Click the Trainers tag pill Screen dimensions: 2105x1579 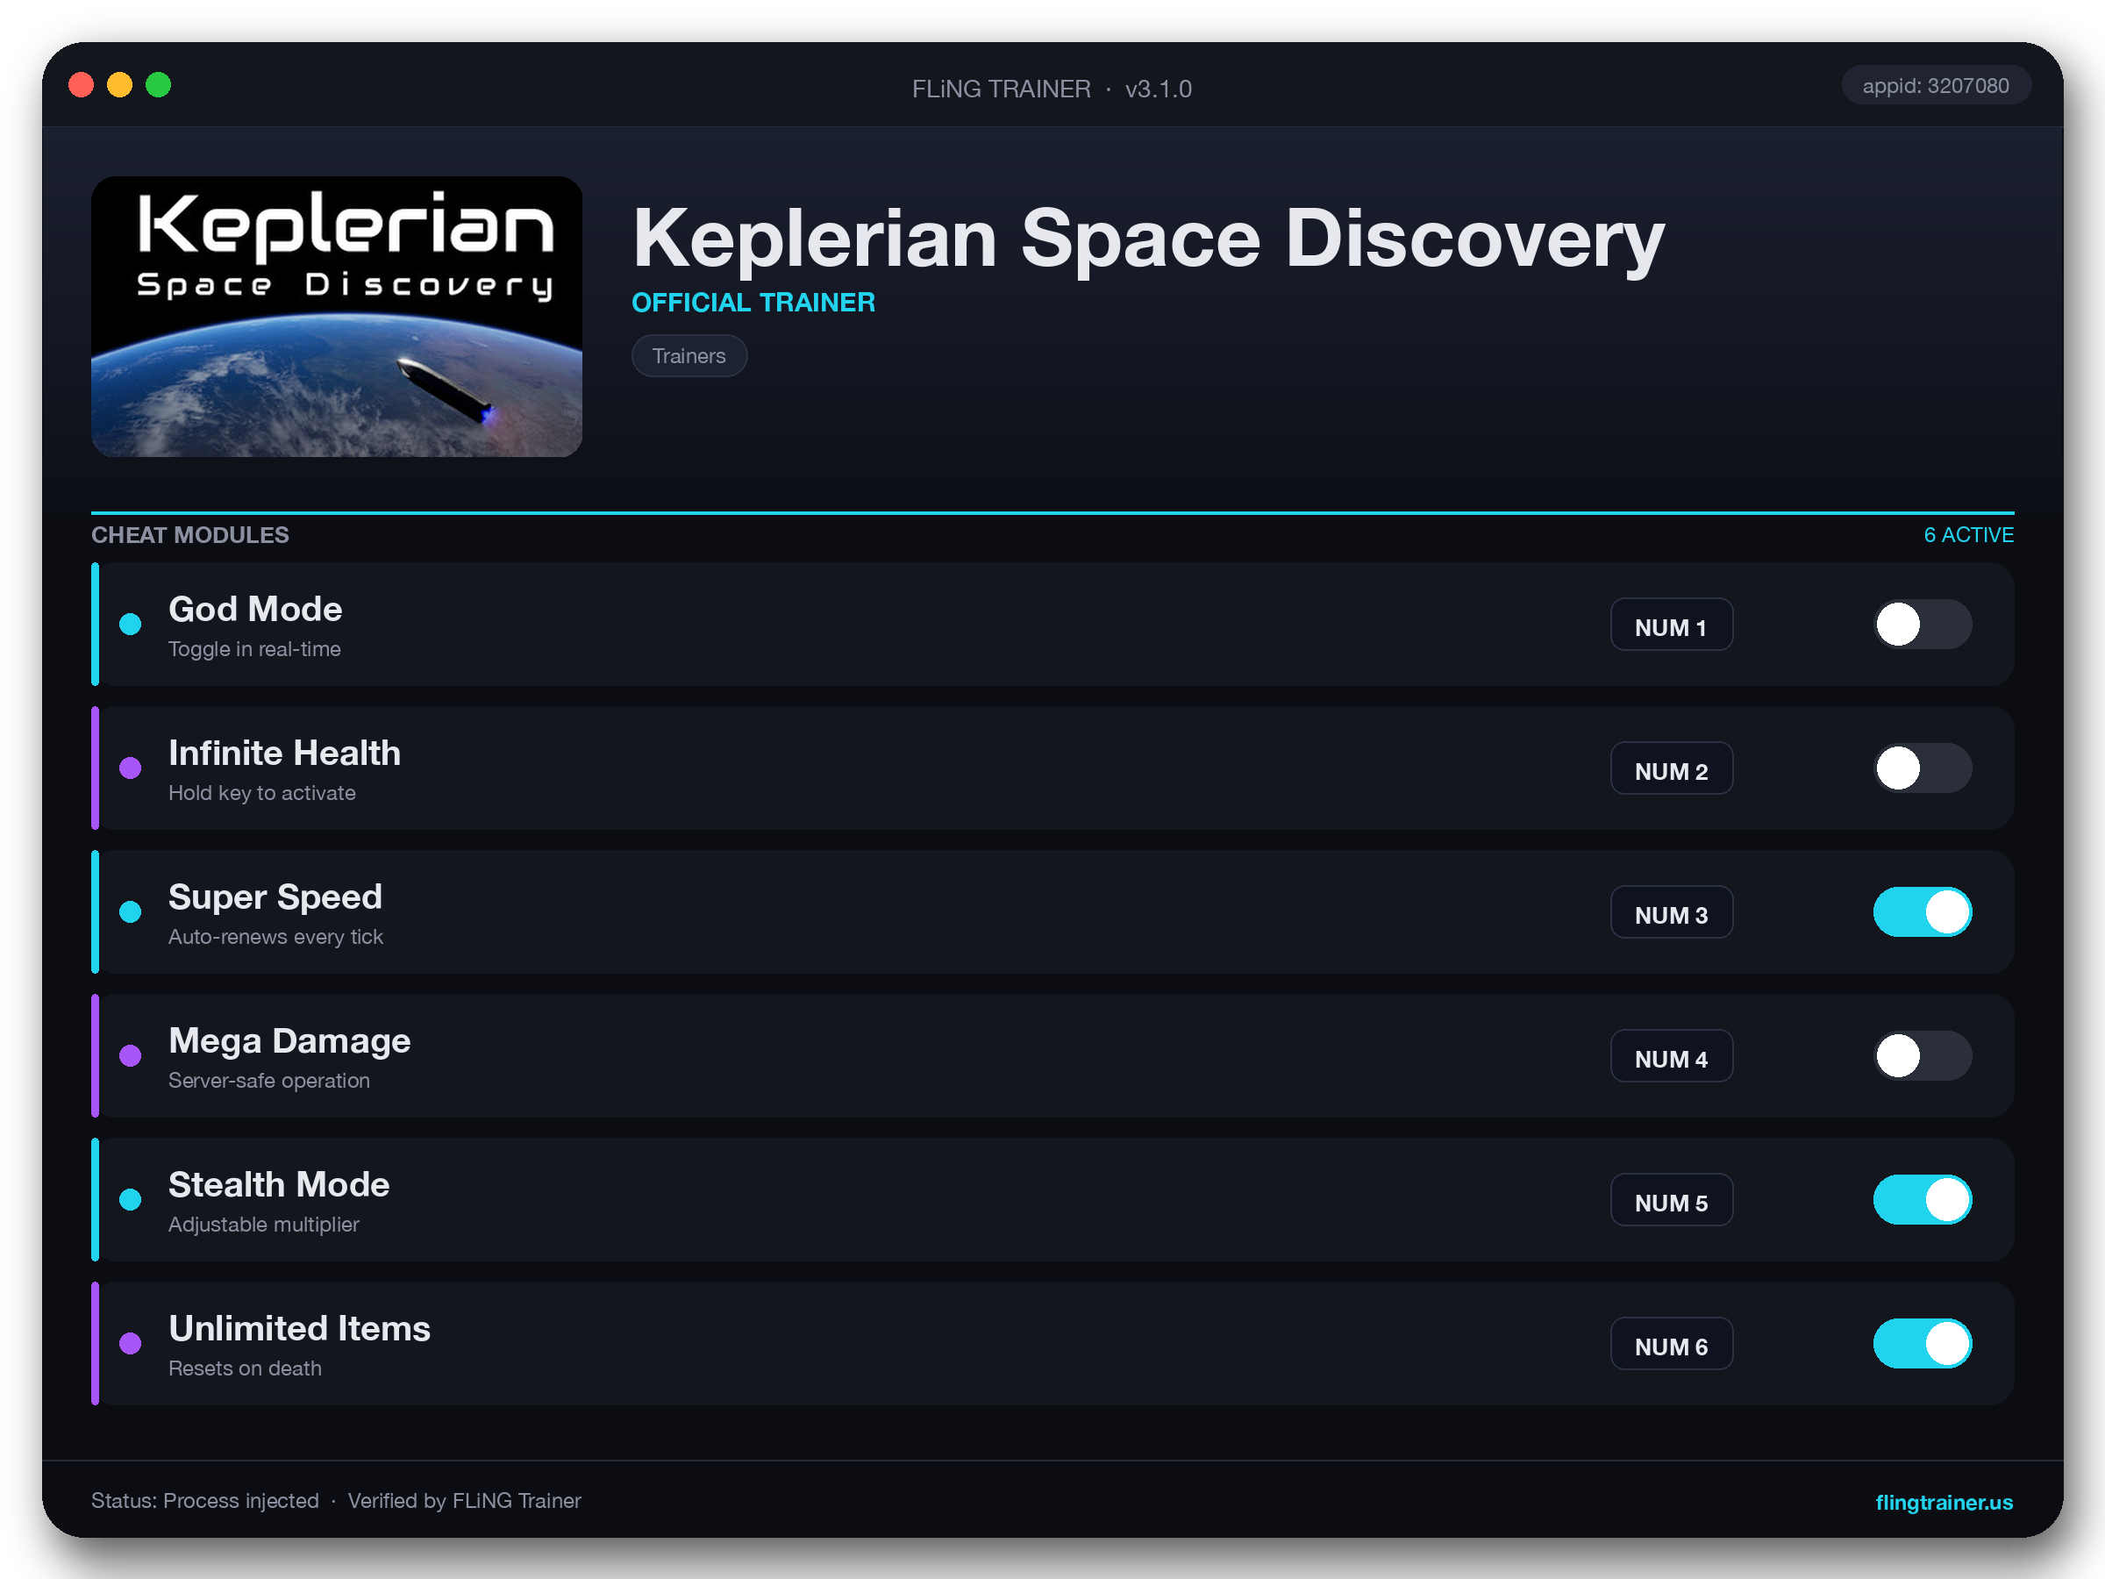(x=689, y=356)
